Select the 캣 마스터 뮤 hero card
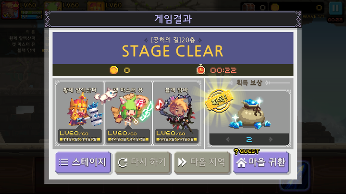This screenshot has height=194, width=346. click(128, 113)
